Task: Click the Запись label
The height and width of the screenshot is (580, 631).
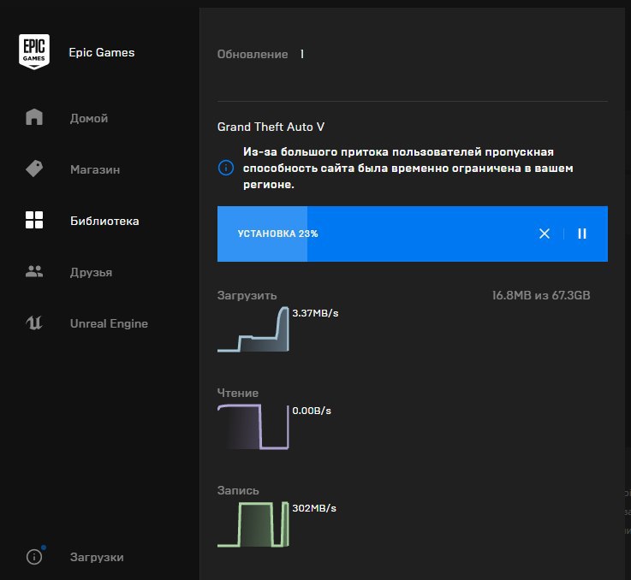Action: click(x=238, y=490)
